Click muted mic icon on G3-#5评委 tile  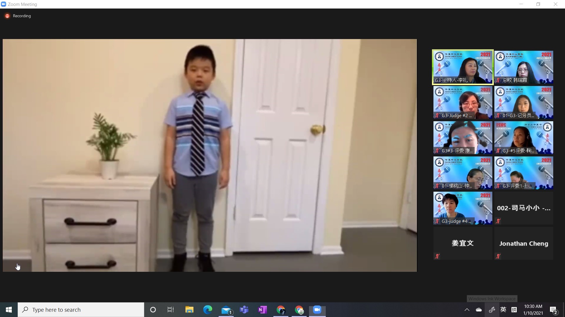498,151
